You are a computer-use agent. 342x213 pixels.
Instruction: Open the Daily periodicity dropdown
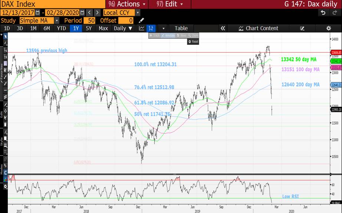[123, 28]
